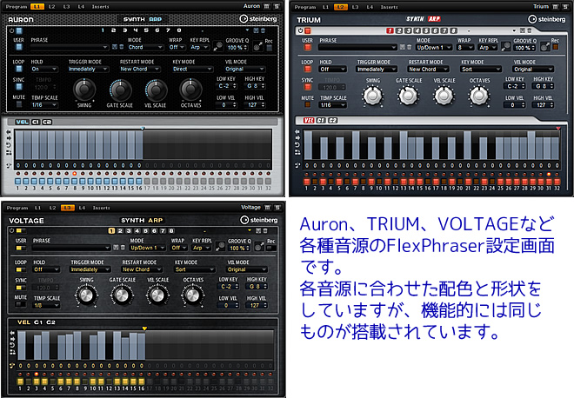Toggle LOOP switch in Auron panel

pos(18,69)
